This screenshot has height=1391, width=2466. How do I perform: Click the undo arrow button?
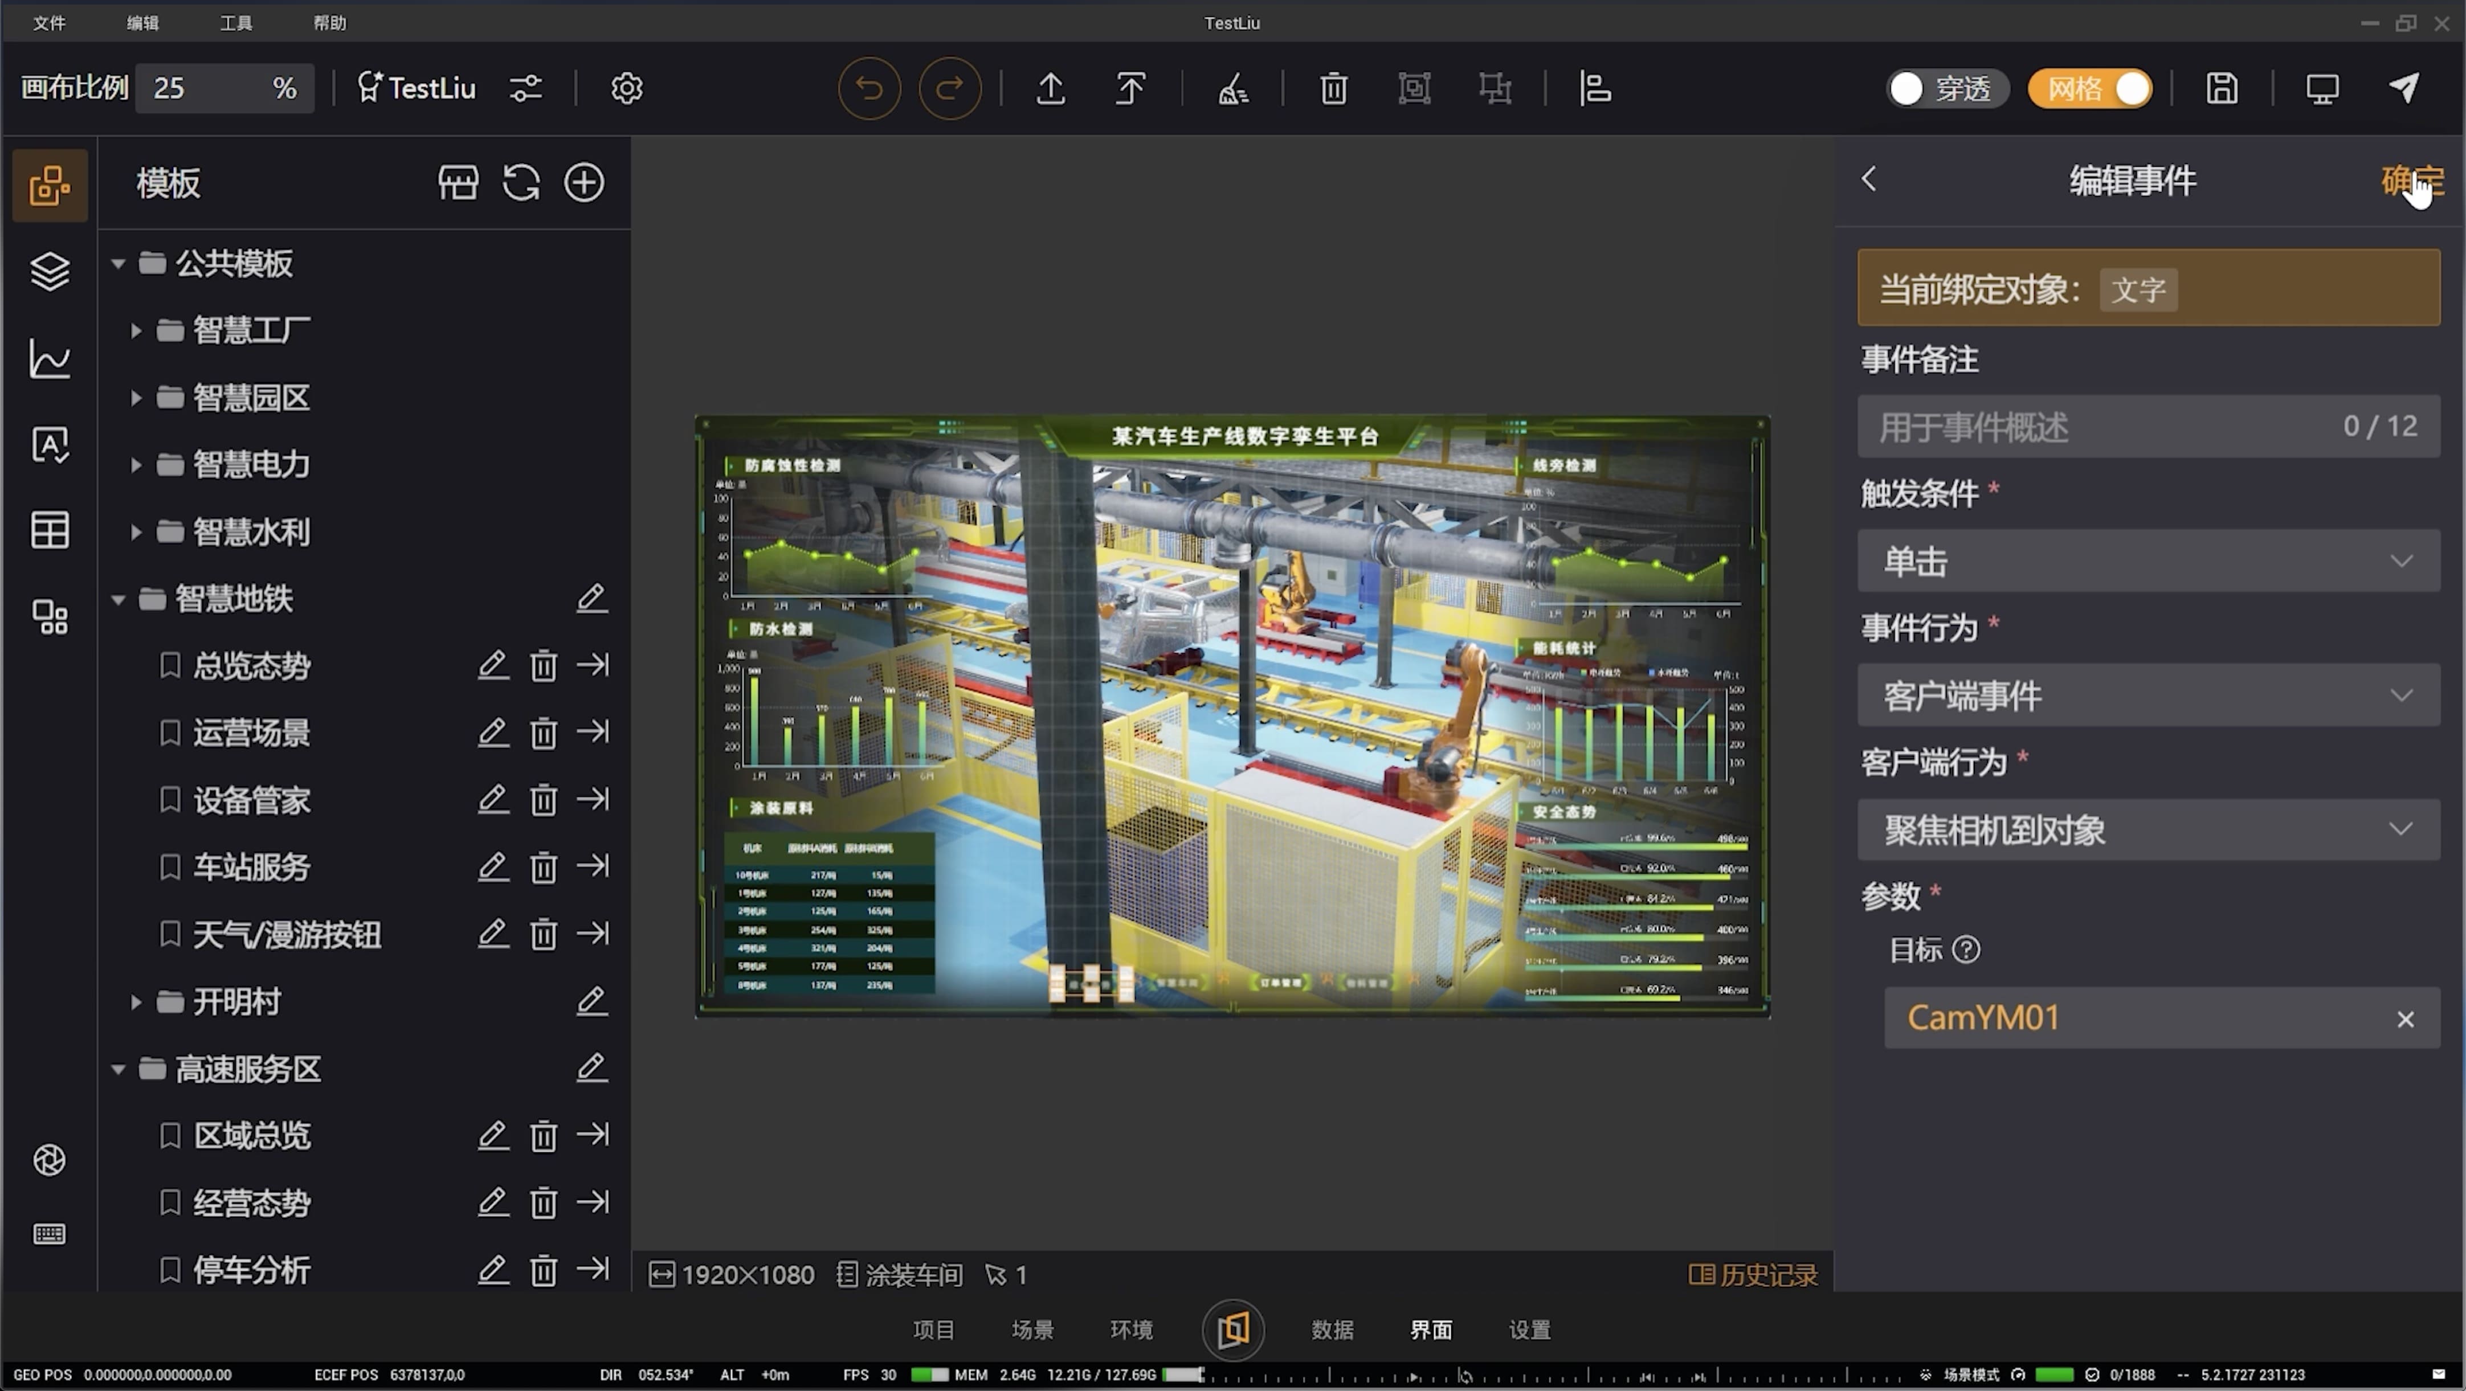868,88
